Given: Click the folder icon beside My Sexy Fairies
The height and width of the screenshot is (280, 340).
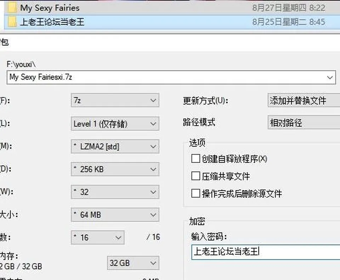Looking at the screenshot, I should [12, 8].
